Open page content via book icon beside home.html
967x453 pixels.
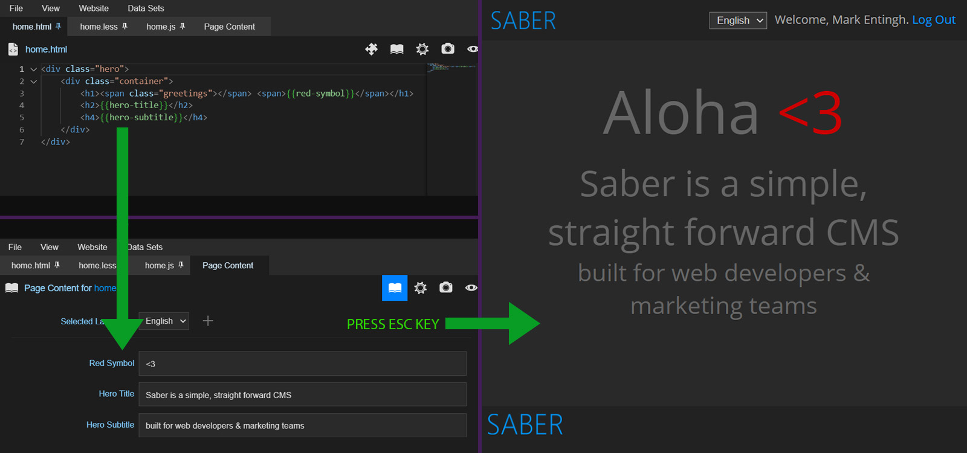point(396,49)
